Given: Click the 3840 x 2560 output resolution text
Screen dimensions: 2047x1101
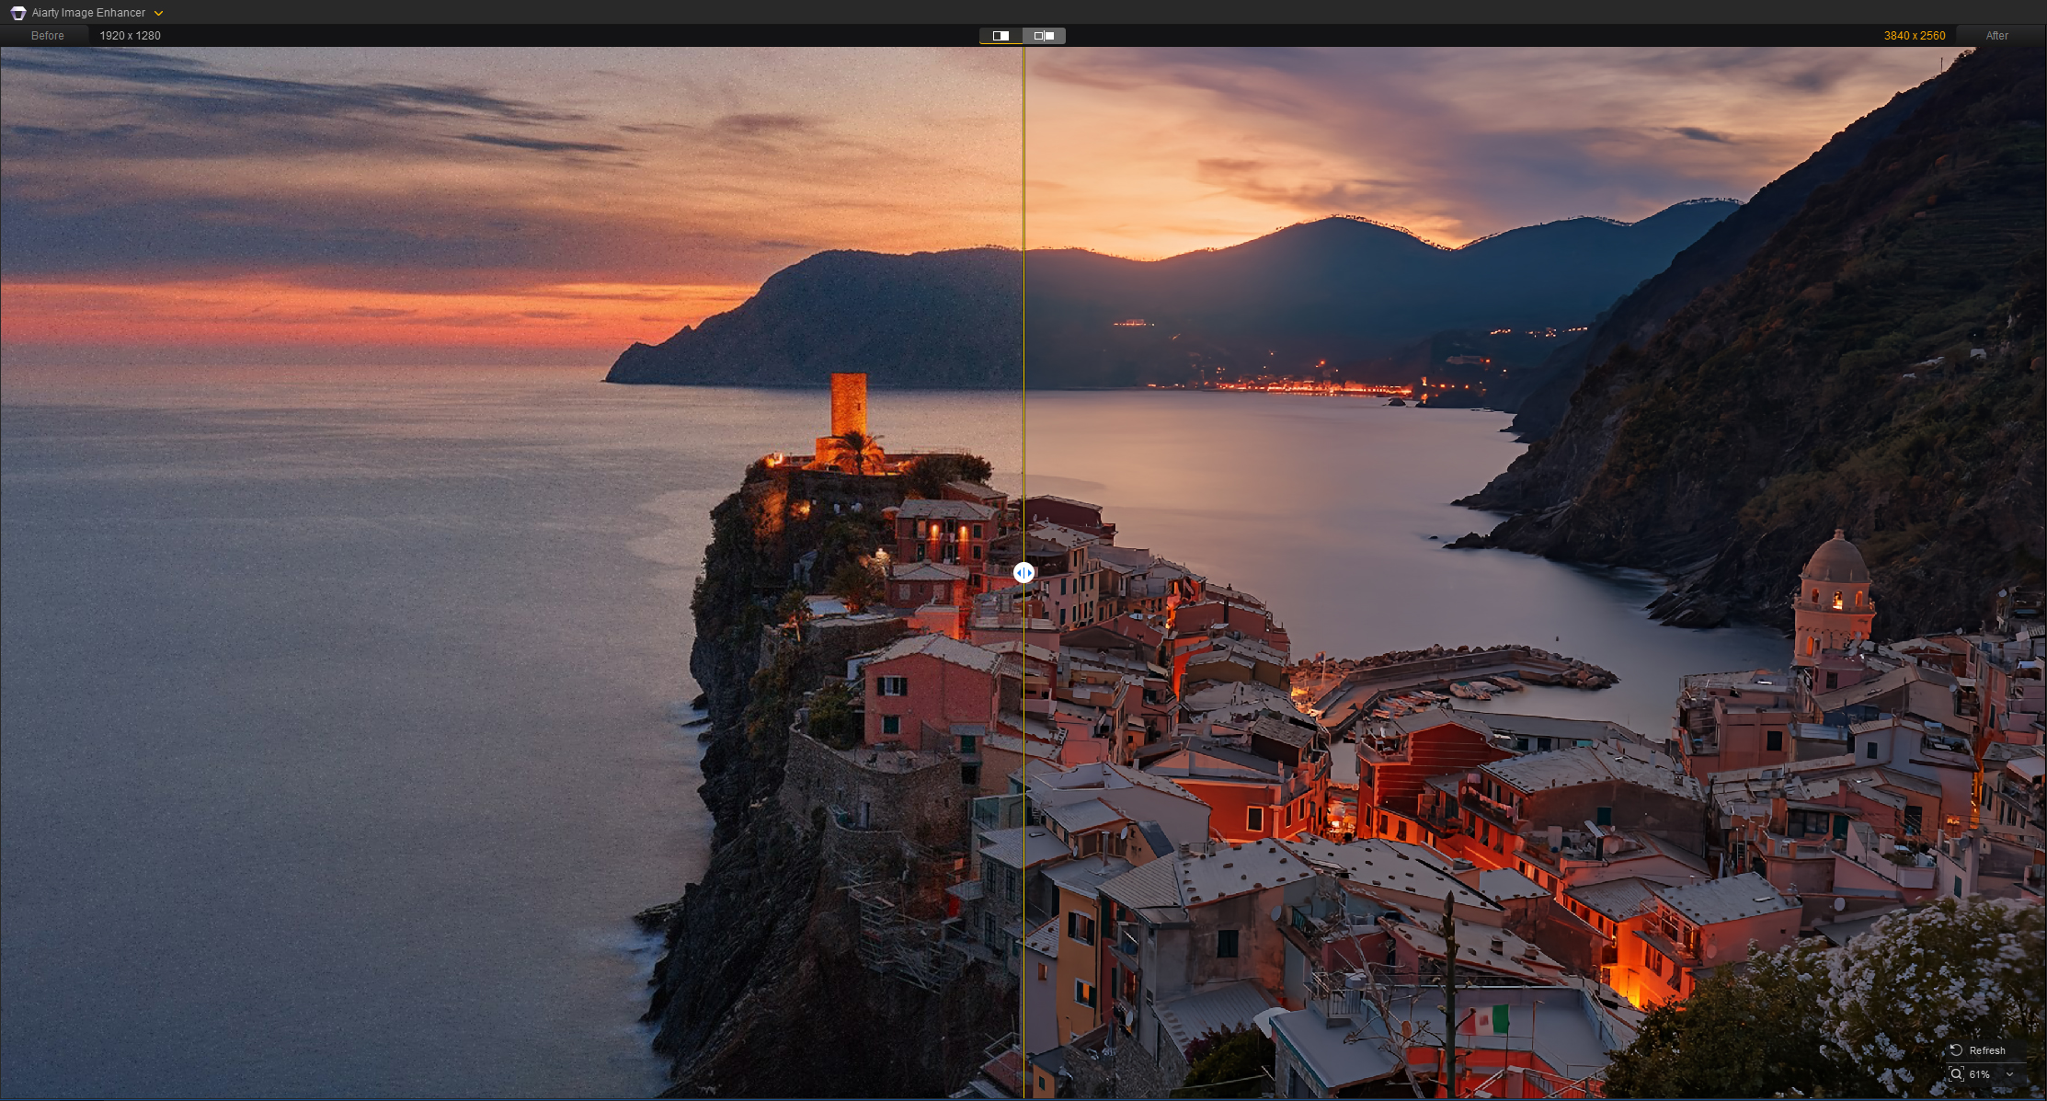Looking at the screenshot, I should [x=1914, y=36].
